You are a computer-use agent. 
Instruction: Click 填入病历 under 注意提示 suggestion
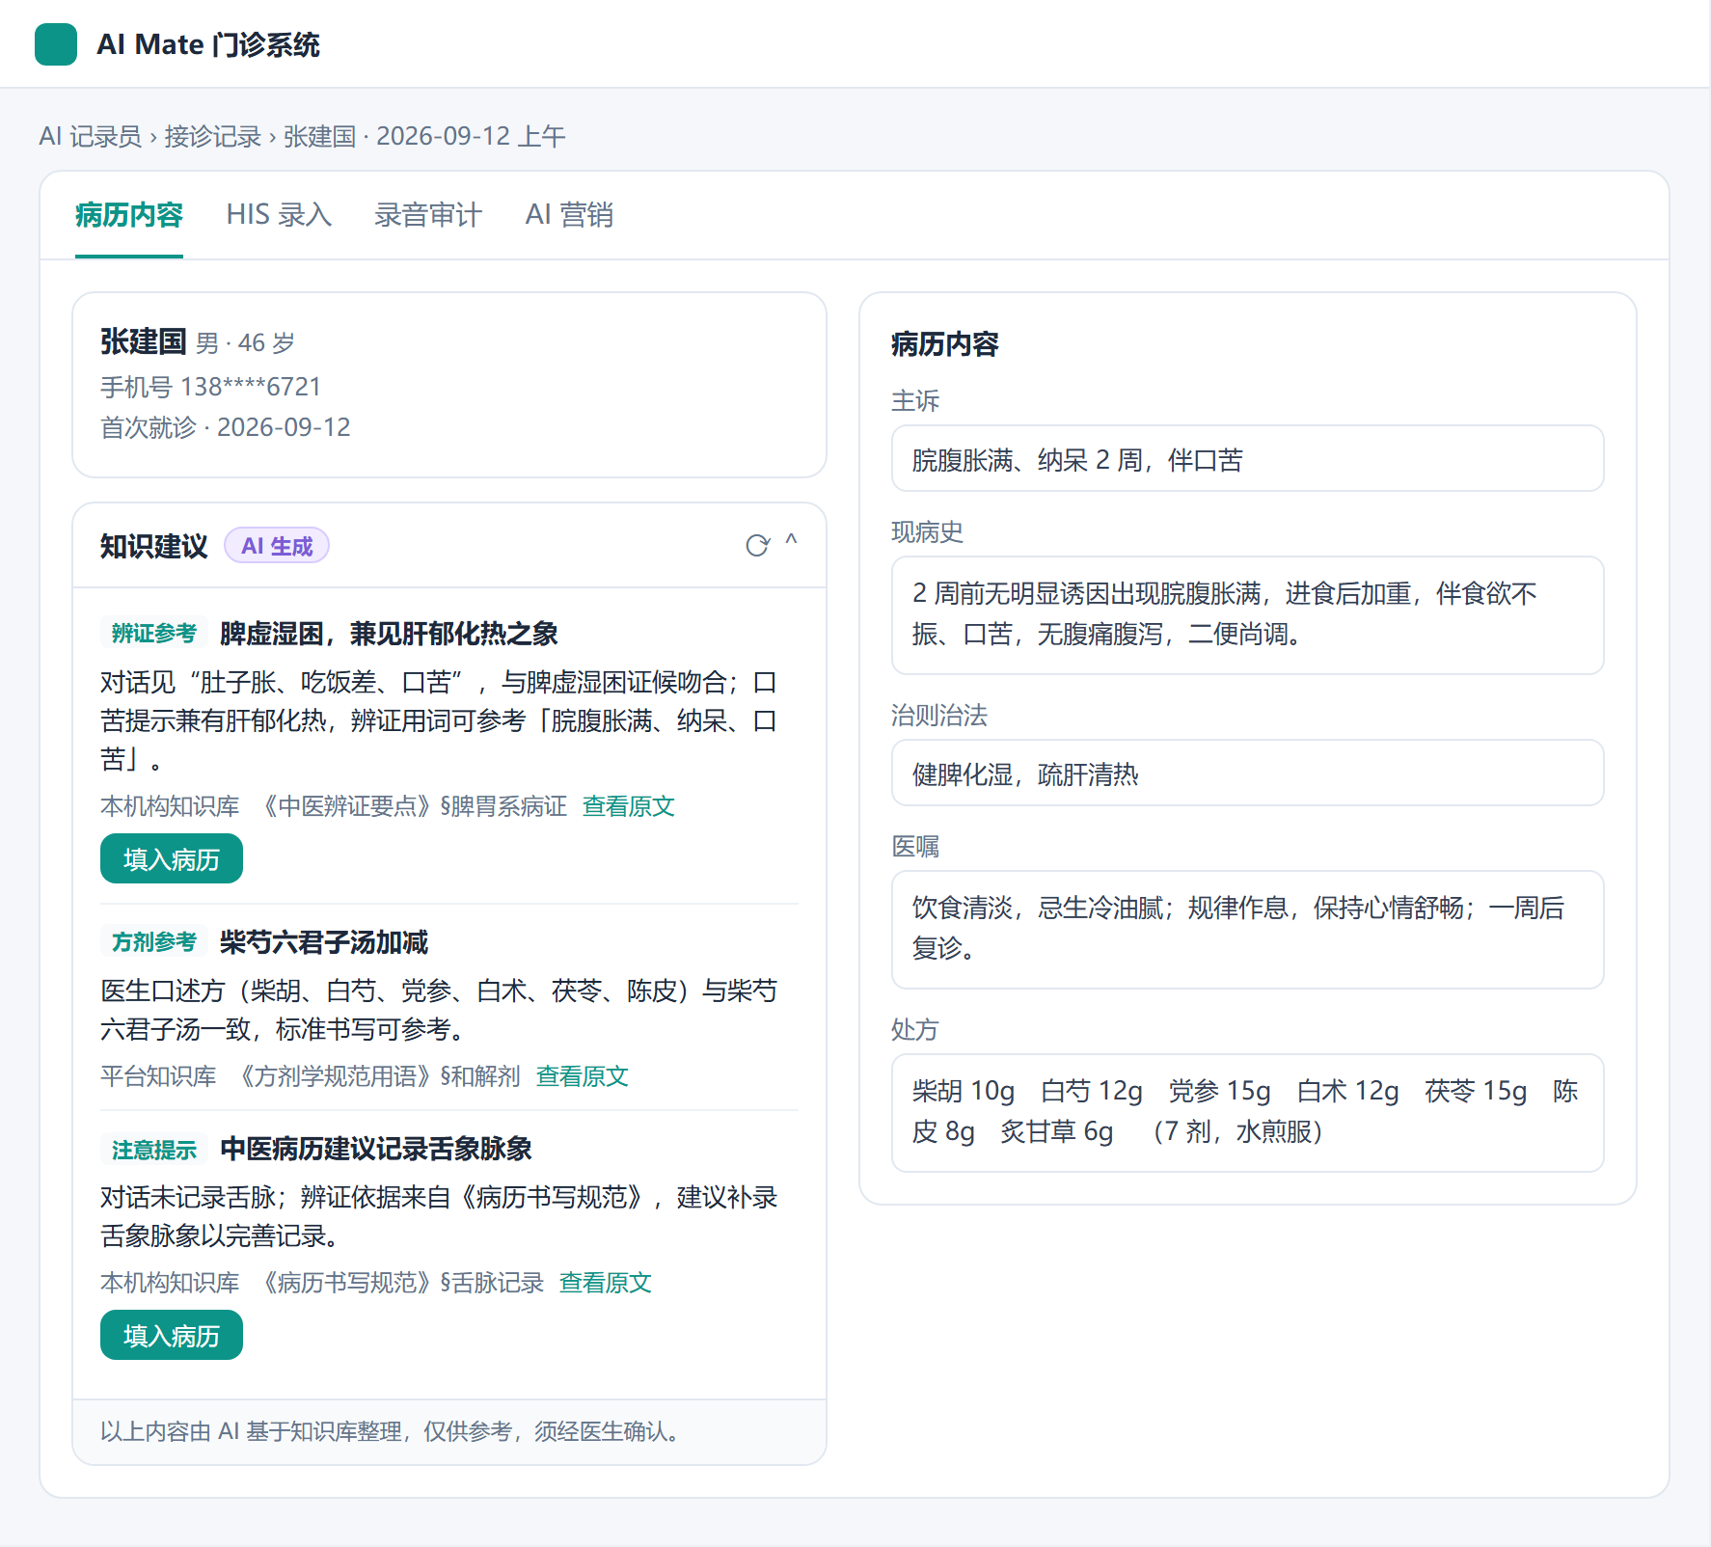pyautogui.click(x=172, y=1335)
